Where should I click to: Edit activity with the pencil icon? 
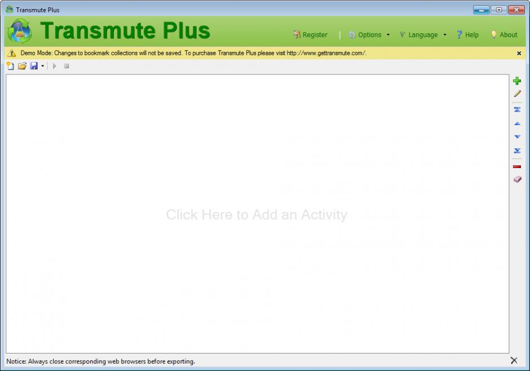517,94
